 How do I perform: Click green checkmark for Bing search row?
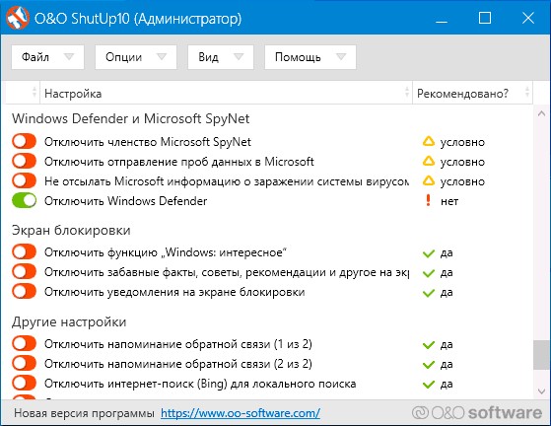tap(429, 385)
